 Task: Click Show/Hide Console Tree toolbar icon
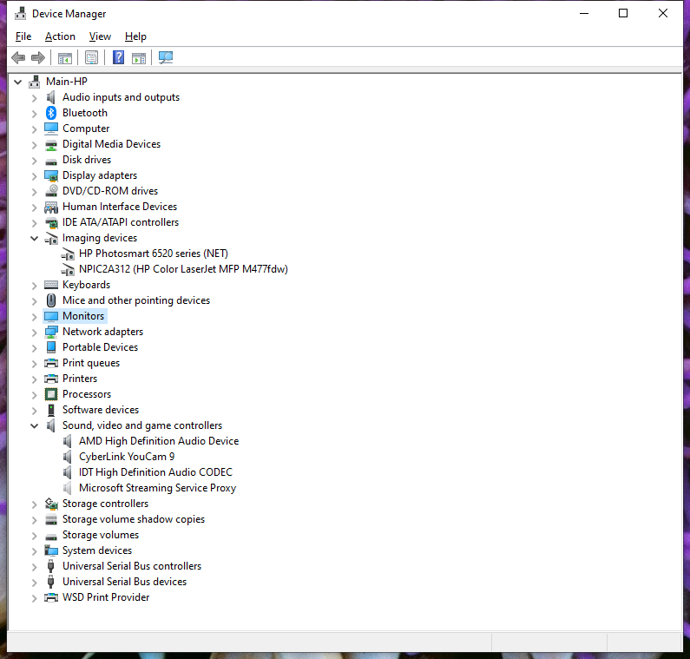[x=65, y=57]
